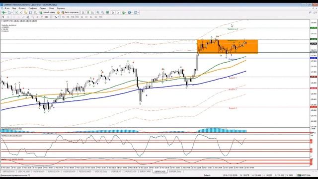This screenshot has width=318, height=179.
Task: Open the Terminal panel icon
Action: click(x=30, y=12)
